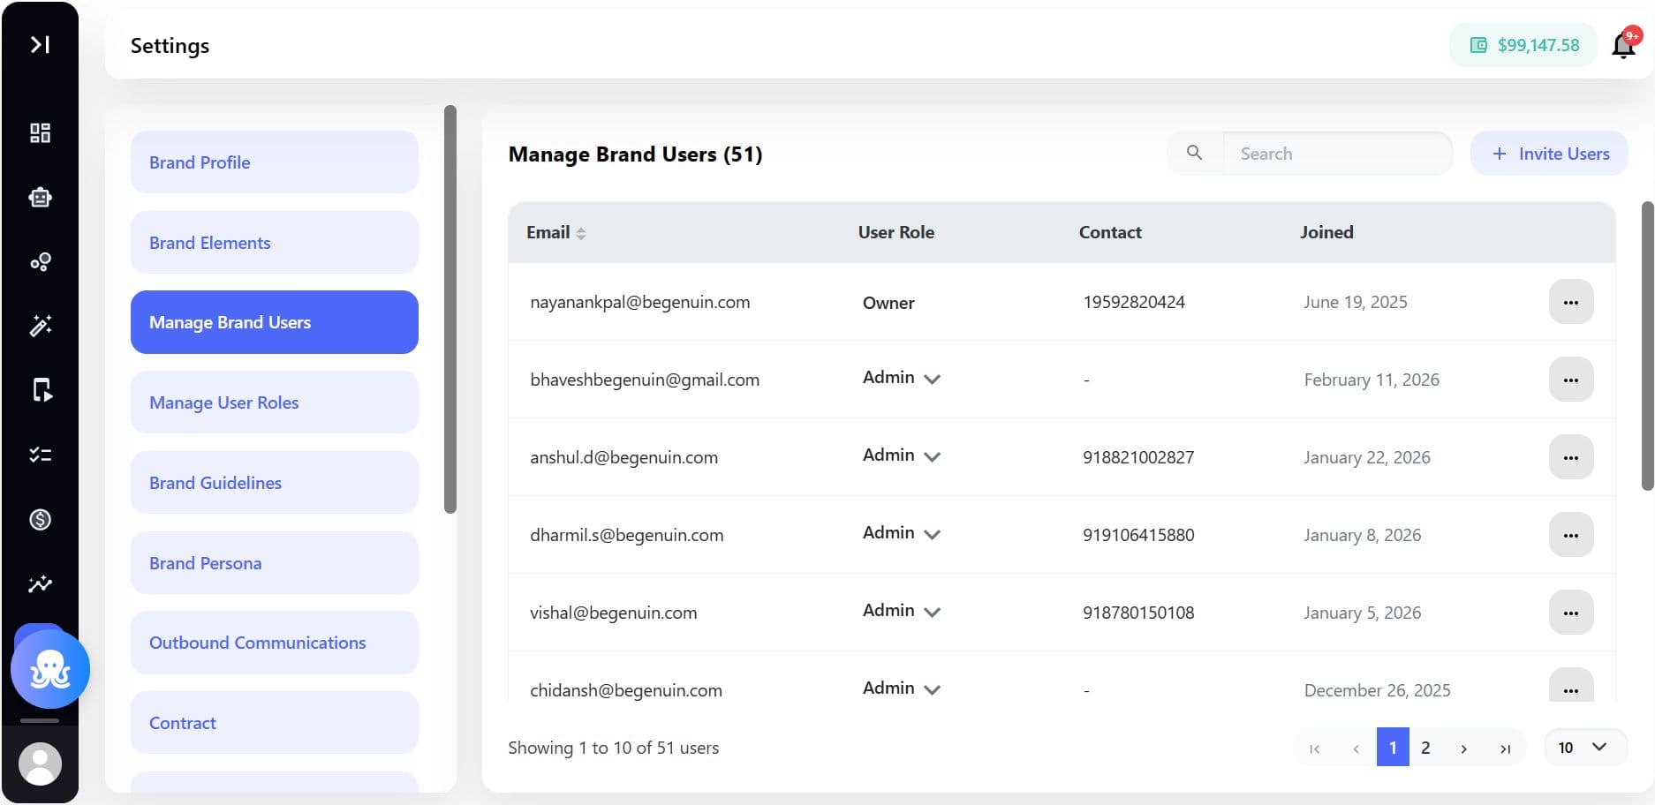The height and width of the screenshot is (805, 1655).
Task: Select email nayanankpal@begenuin.com
Action: pyautogui.click(x=639, y=302)
